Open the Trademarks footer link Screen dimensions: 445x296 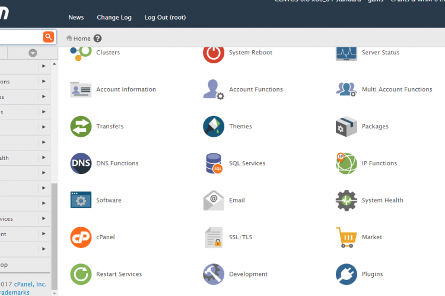coord(14,292)
